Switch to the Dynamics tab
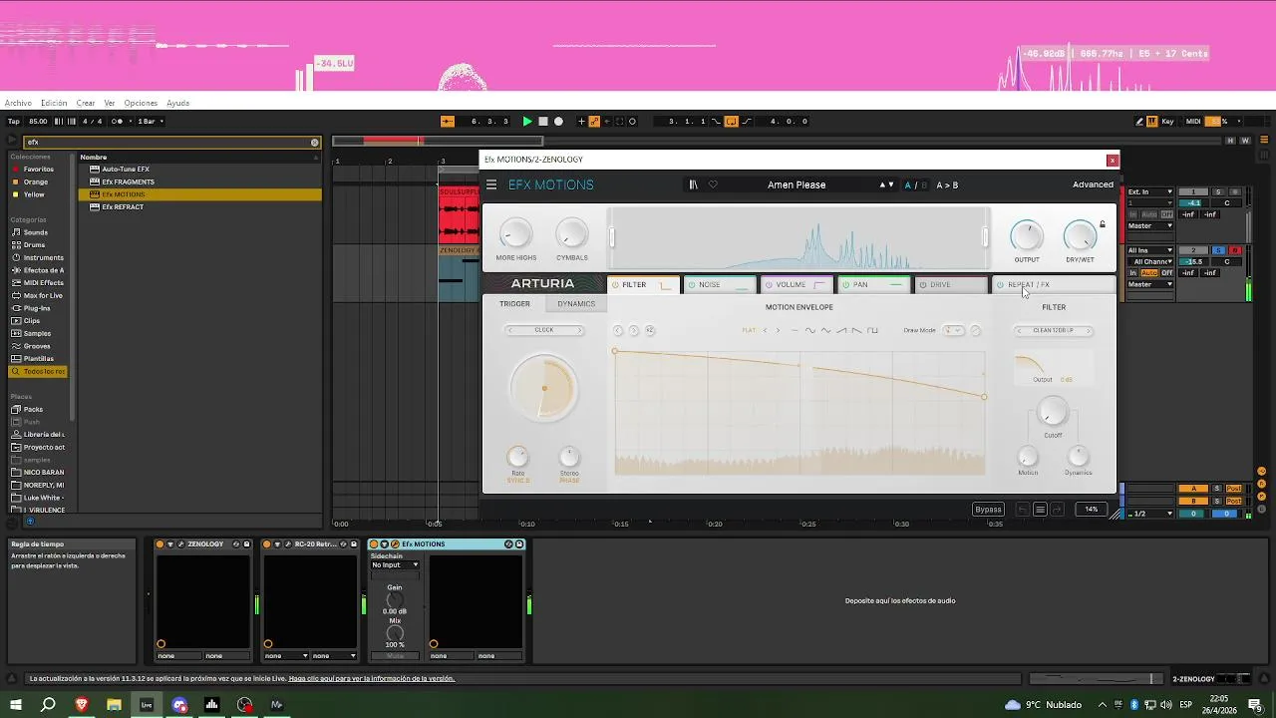The image size is (1276, 718). [x=576, y=304]
